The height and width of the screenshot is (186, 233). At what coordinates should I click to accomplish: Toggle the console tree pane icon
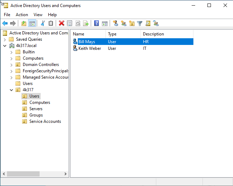(x=32, y=24)
